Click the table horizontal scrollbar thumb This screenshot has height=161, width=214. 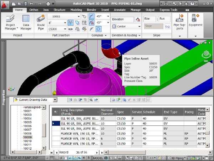[x=127, y=152]
